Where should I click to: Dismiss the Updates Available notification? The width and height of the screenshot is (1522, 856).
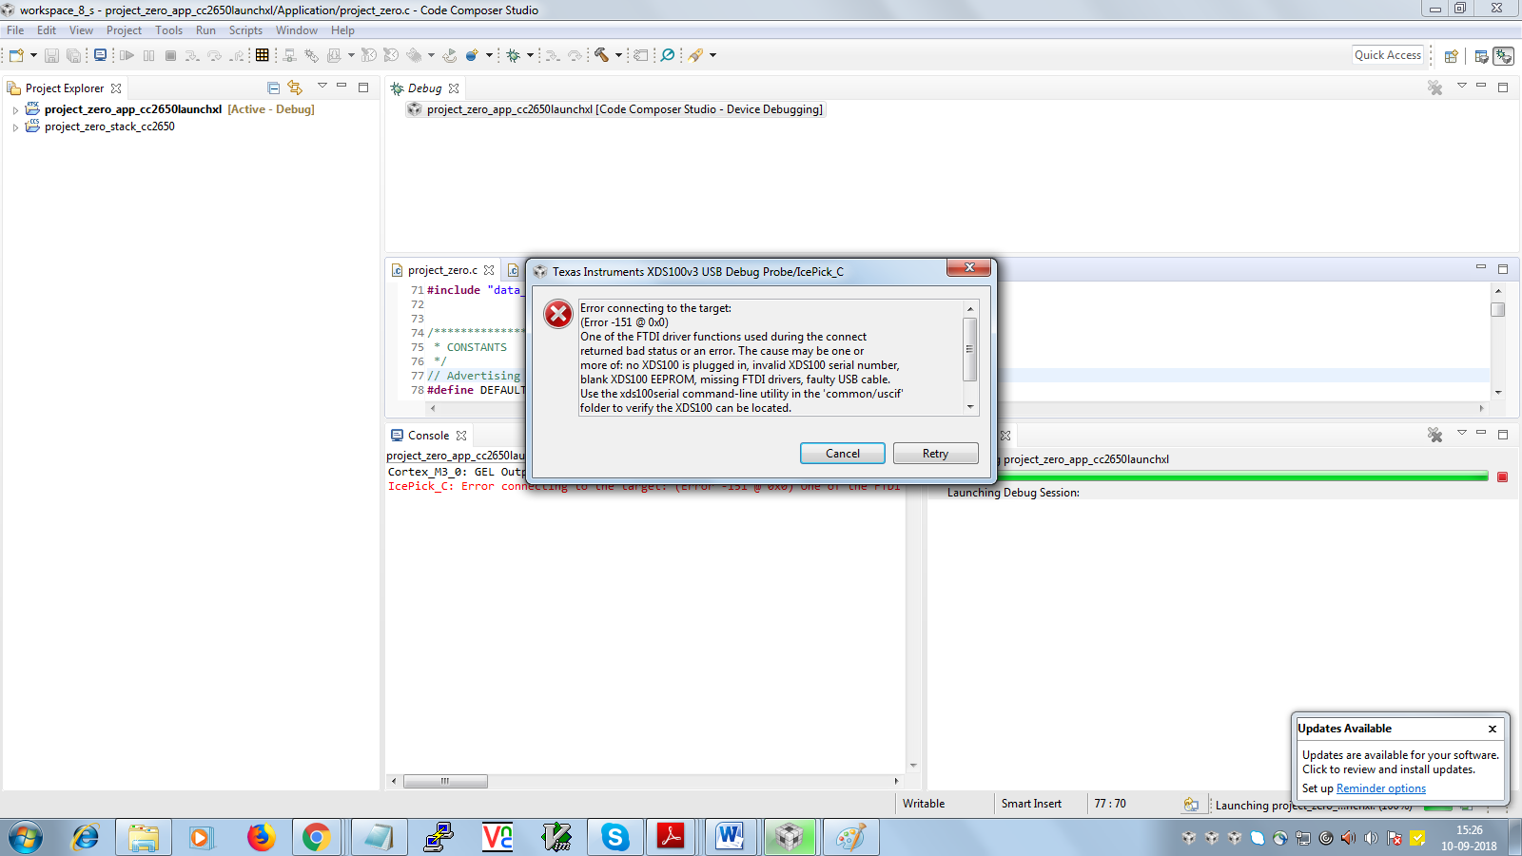point(1493,729)
